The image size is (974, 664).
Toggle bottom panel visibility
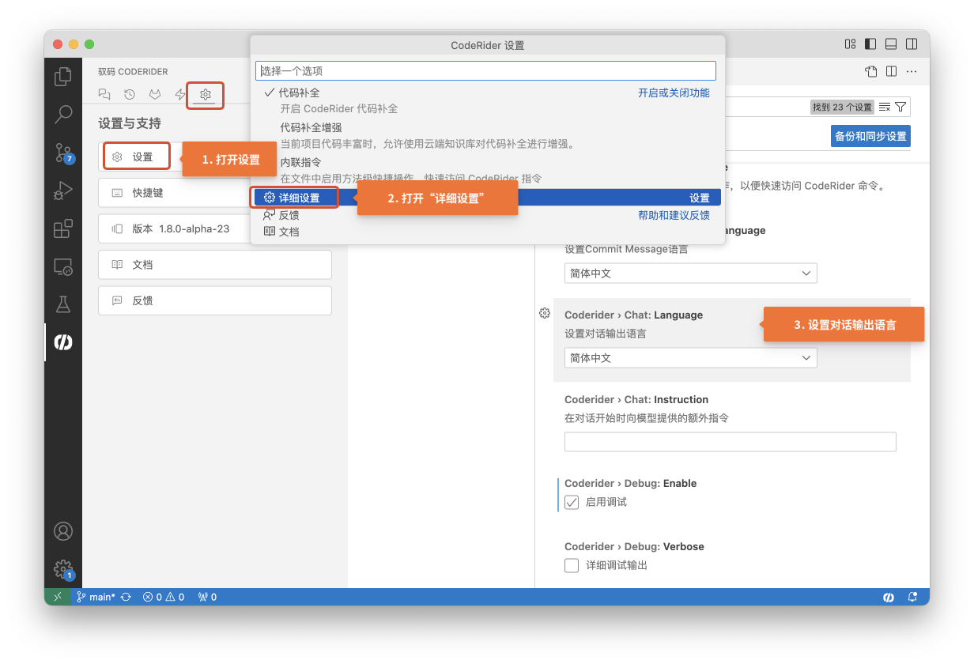(x=891, y=44)
